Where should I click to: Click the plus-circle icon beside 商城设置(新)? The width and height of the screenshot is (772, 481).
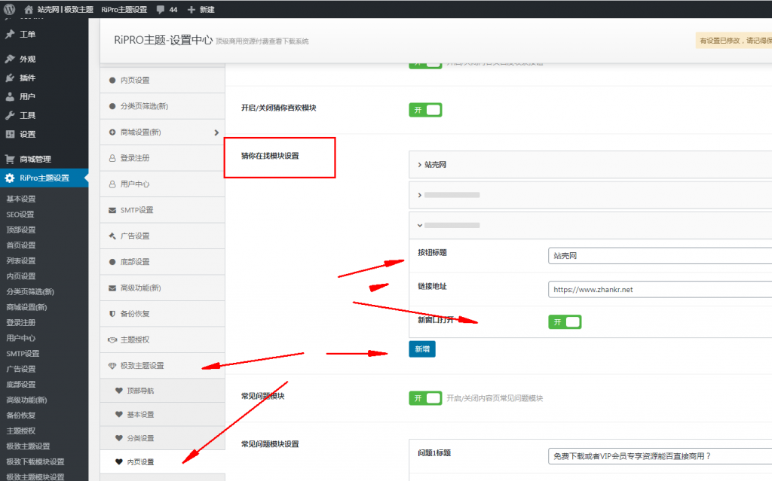112,132
